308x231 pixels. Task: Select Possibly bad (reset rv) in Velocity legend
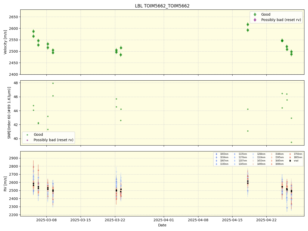coord(277,20)
